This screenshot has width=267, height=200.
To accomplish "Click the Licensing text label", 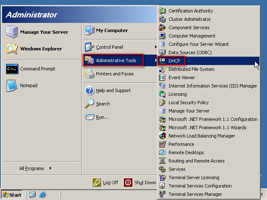I will pyautogui.click(x=178, y=94).
